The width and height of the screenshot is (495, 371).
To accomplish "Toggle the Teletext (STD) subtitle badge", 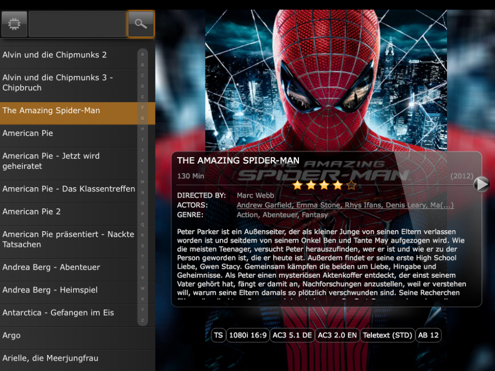I will [x=387, y=335].
